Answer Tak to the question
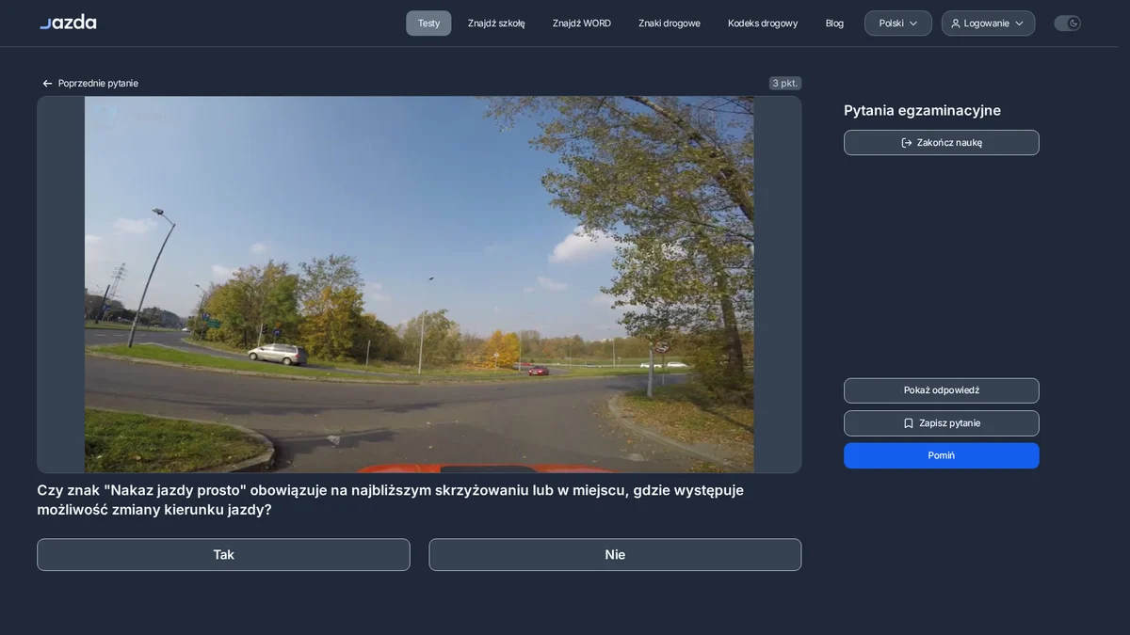 point(223,555)
